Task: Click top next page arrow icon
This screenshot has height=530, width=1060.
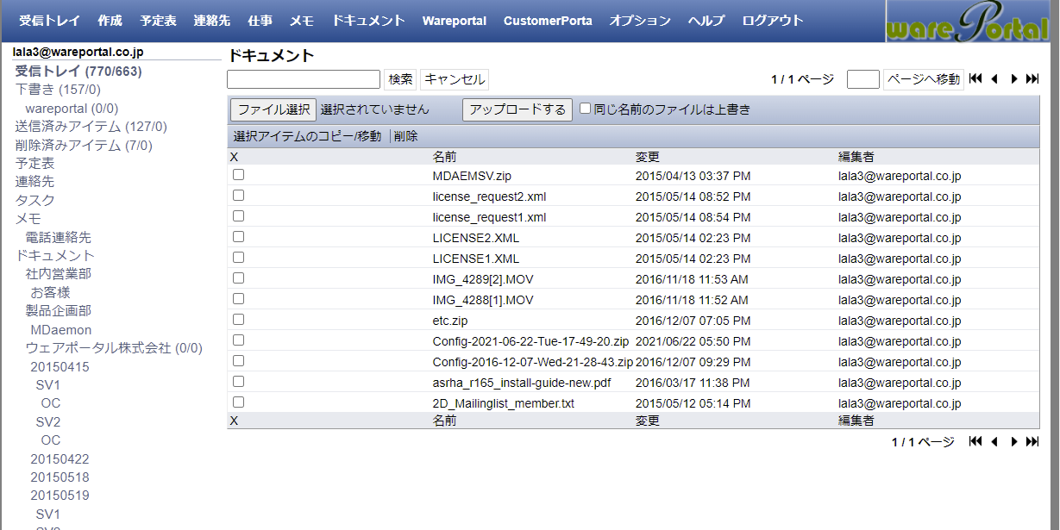Action: (x=1014, y=79)
